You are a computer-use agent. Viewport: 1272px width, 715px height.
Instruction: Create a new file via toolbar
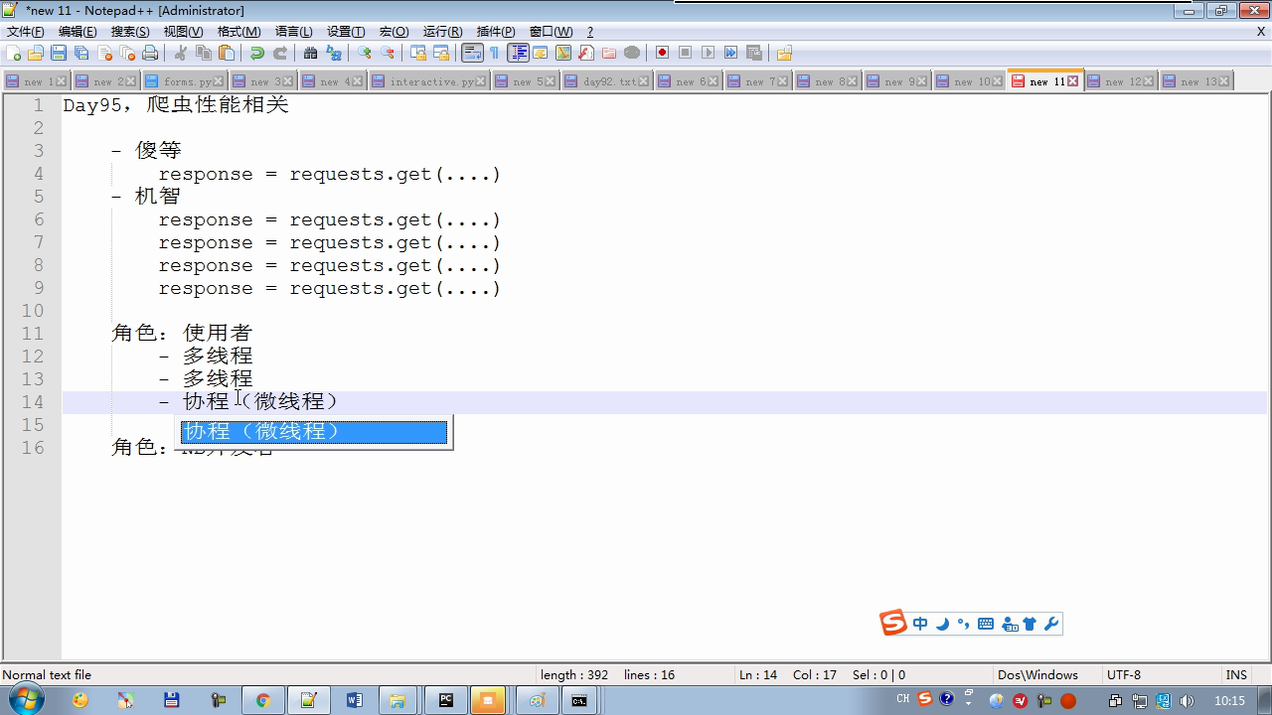click(14, 53)
